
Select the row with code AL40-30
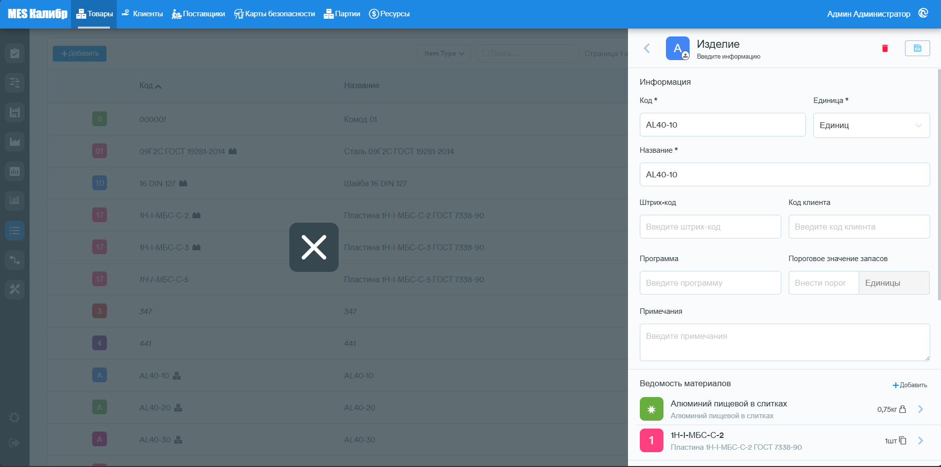pos(338,439)
